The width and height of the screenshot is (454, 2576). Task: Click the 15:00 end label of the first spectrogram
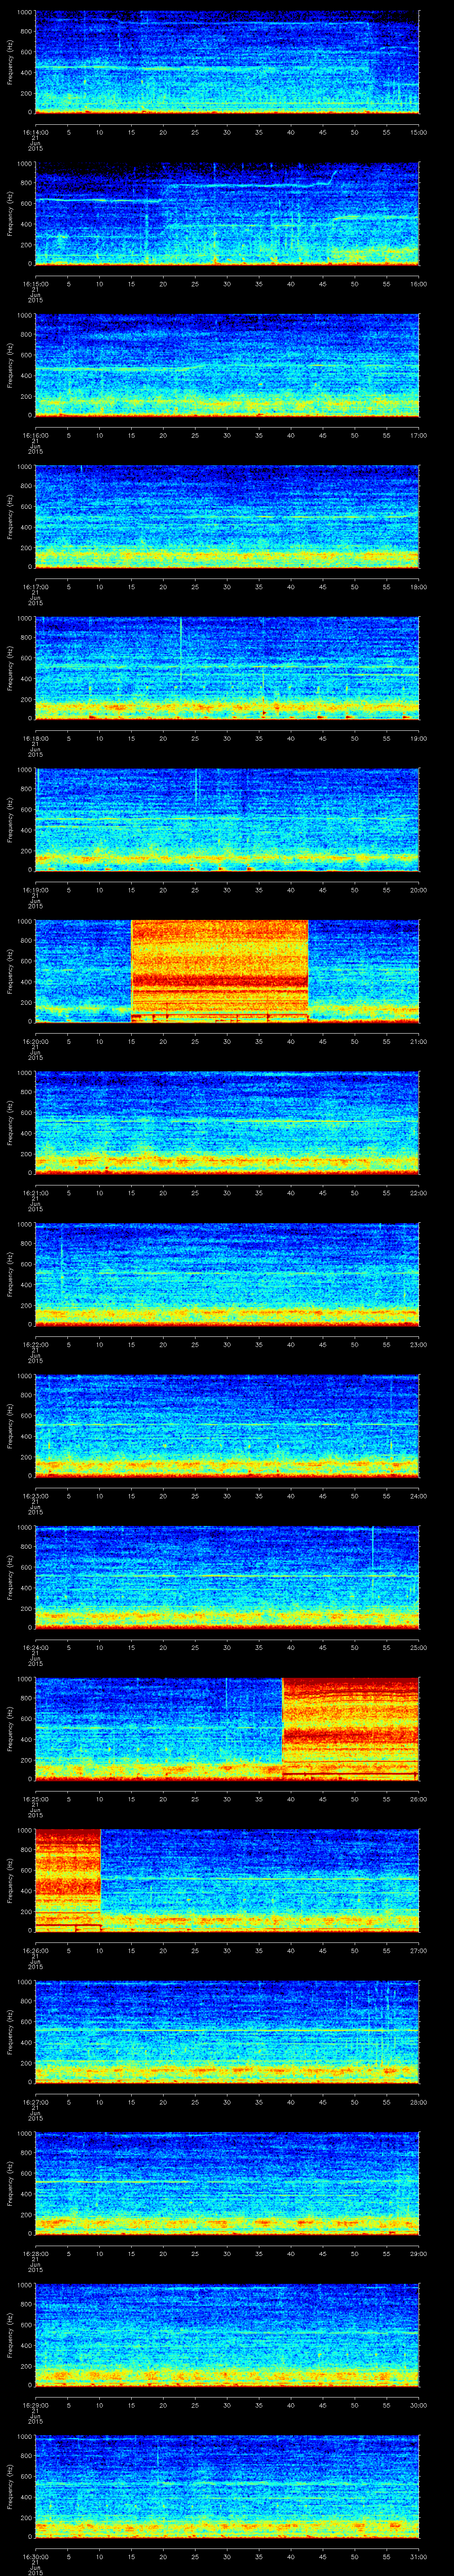(x=418, y=131)
